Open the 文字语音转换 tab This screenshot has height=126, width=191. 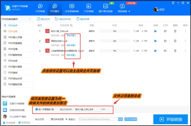[72, 8]
